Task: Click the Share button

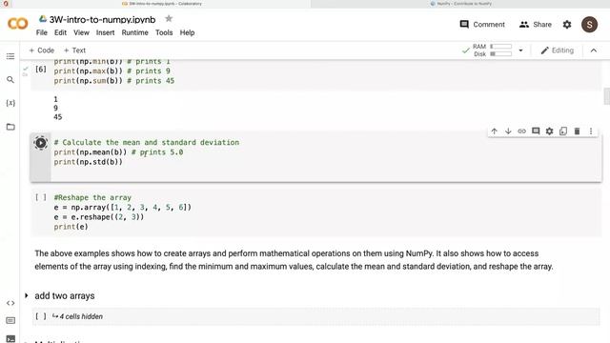Action: 536,25
